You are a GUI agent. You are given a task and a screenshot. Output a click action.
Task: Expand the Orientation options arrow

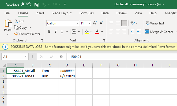pyautogui.click(x=137, y=23)
